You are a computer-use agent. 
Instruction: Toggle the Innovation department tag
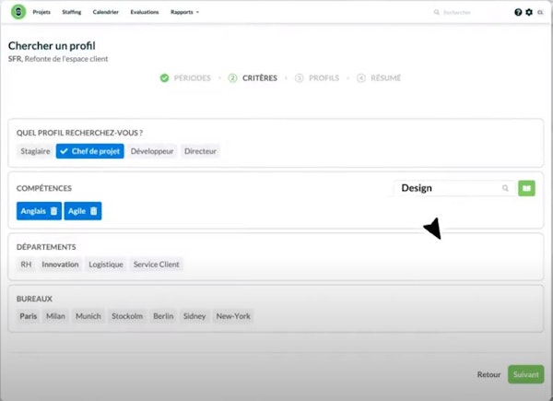pyautogui.click(x=60, y=265)
